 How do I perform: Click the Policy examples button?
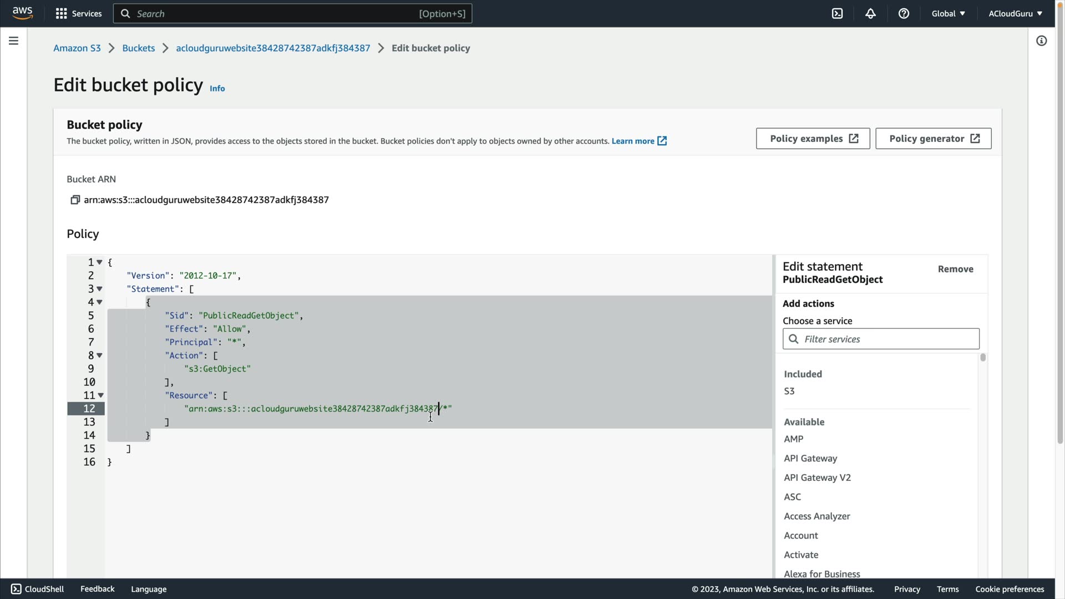click(x=813, y=139)
